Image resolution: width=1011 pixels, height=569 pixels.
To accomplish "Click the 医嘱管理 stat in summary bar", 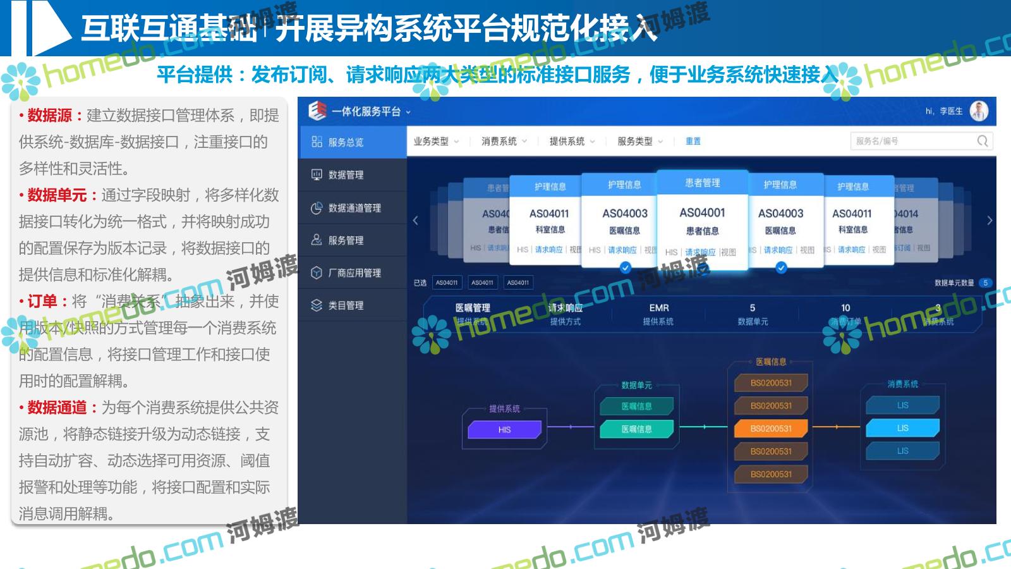I will coord(473,314).
